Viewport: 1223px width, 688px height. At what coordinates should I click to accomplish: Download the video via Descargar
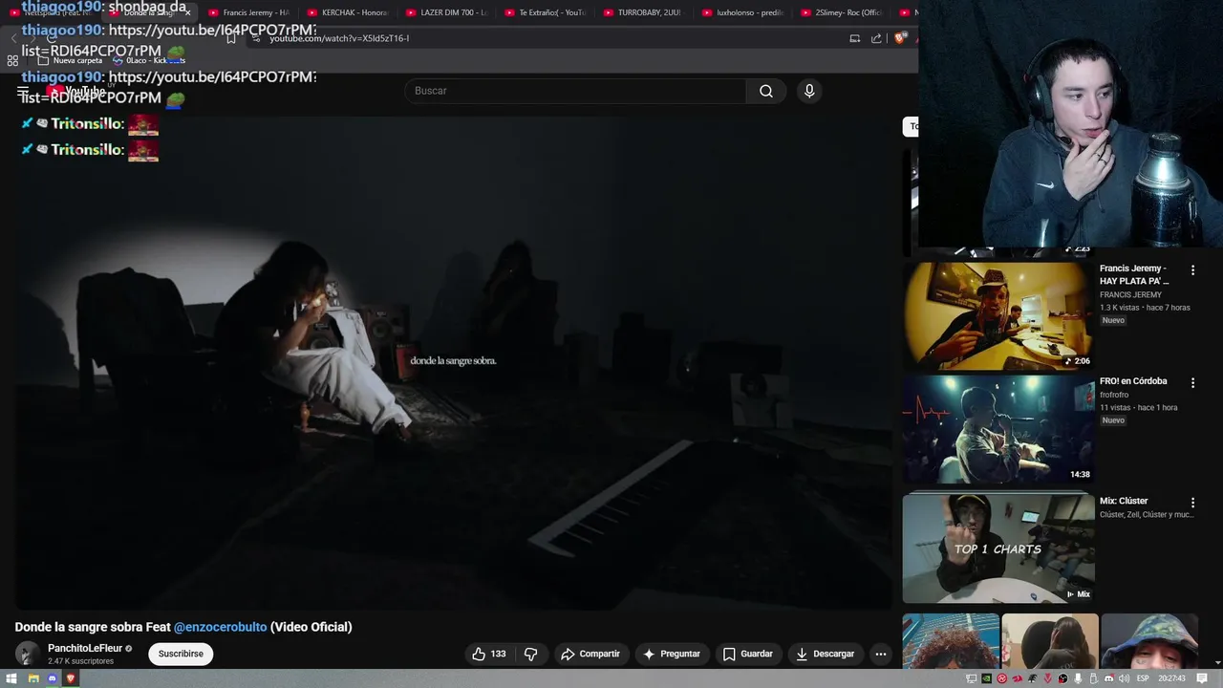coord(826,654)
